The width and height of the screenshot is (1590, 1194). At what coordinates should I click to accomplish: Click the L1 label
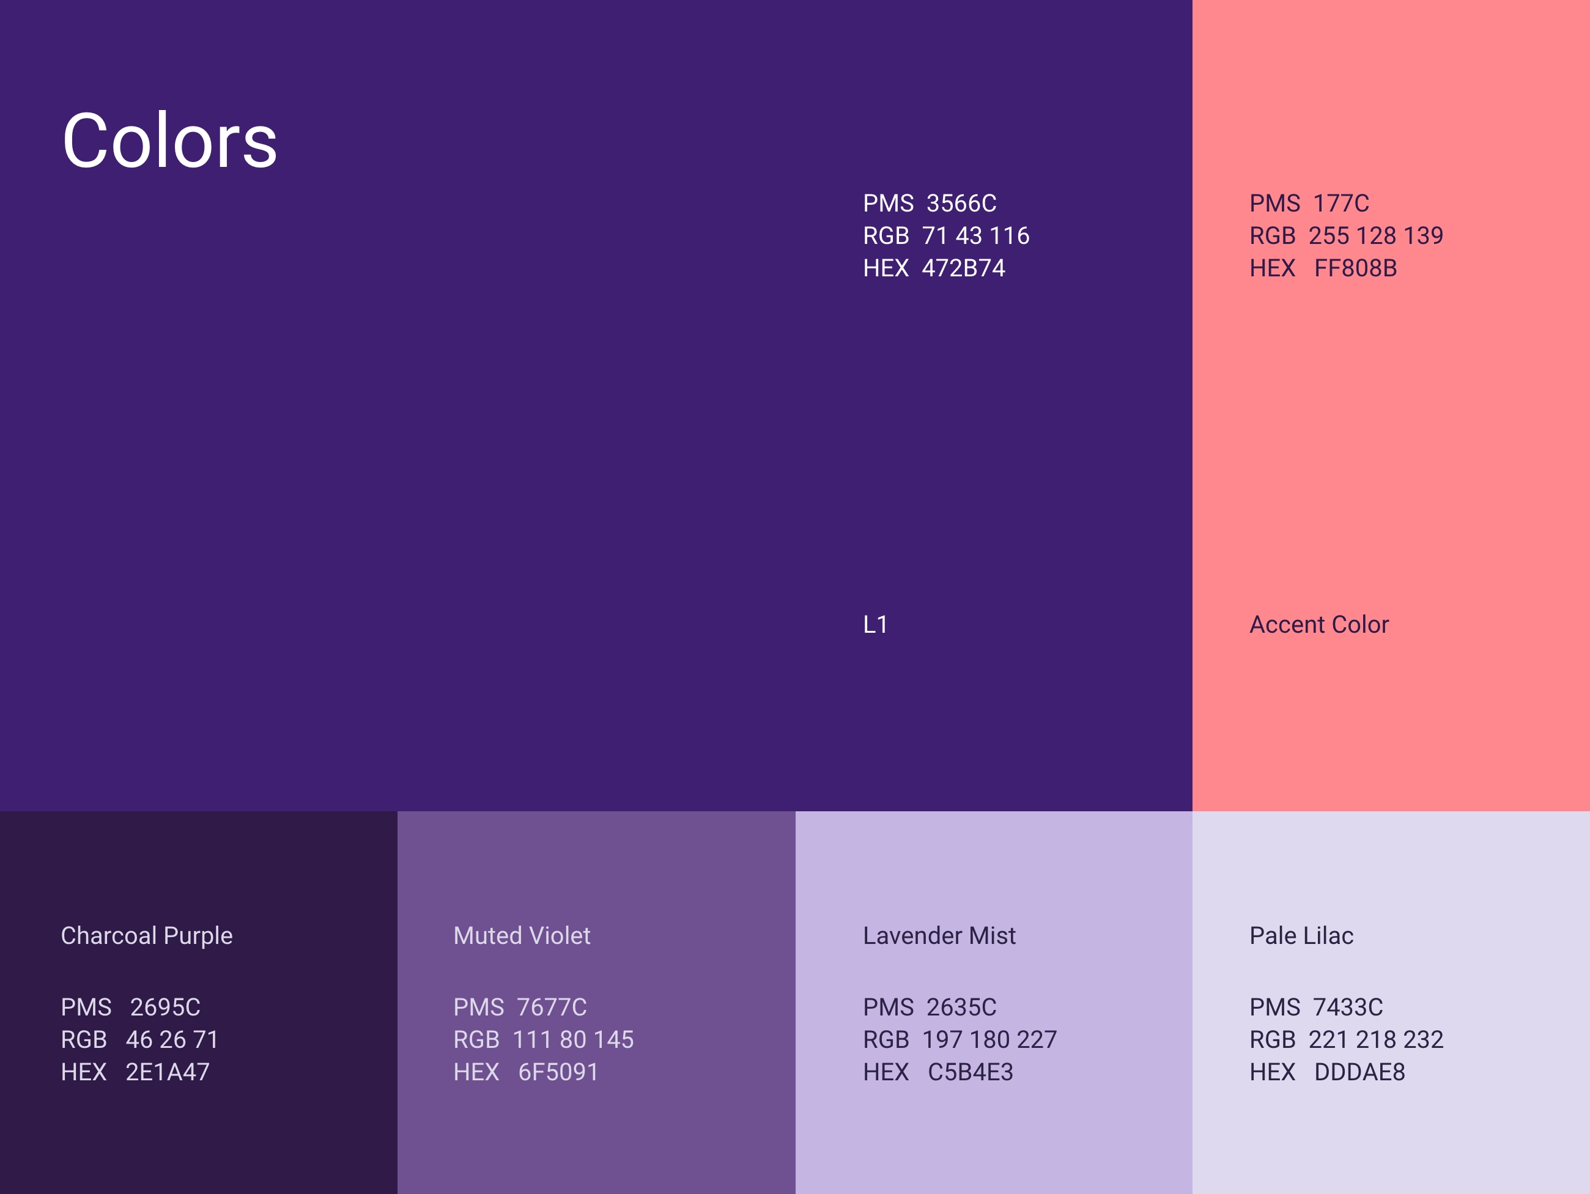(x=874, y=624)
